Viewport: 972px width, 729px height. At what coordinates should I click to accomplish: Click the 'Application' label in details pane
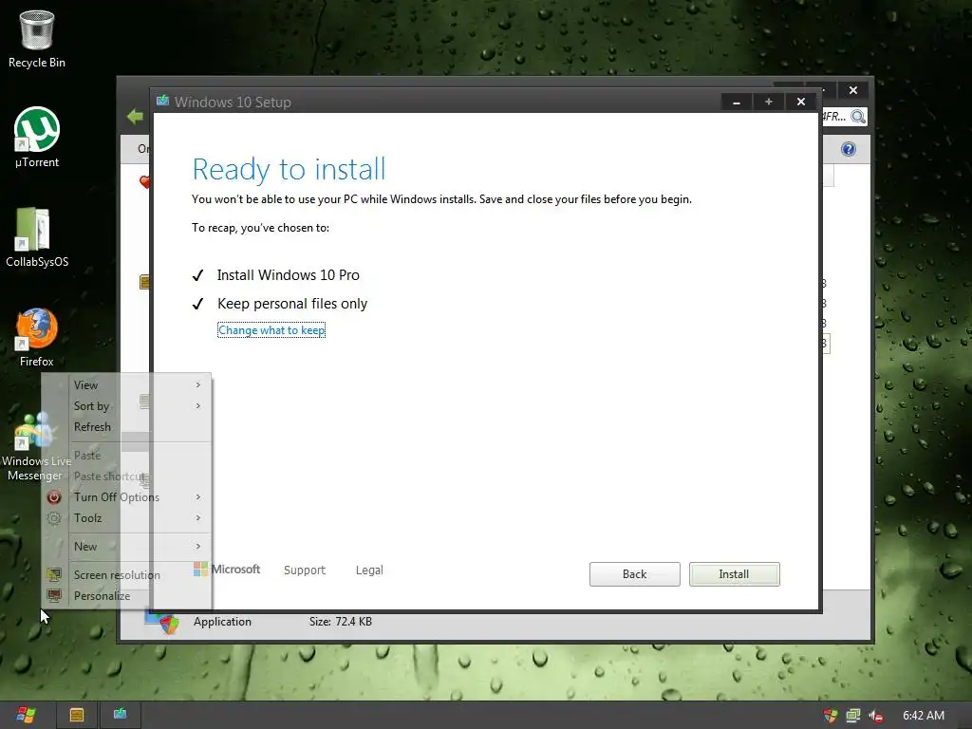coord(222,622)
